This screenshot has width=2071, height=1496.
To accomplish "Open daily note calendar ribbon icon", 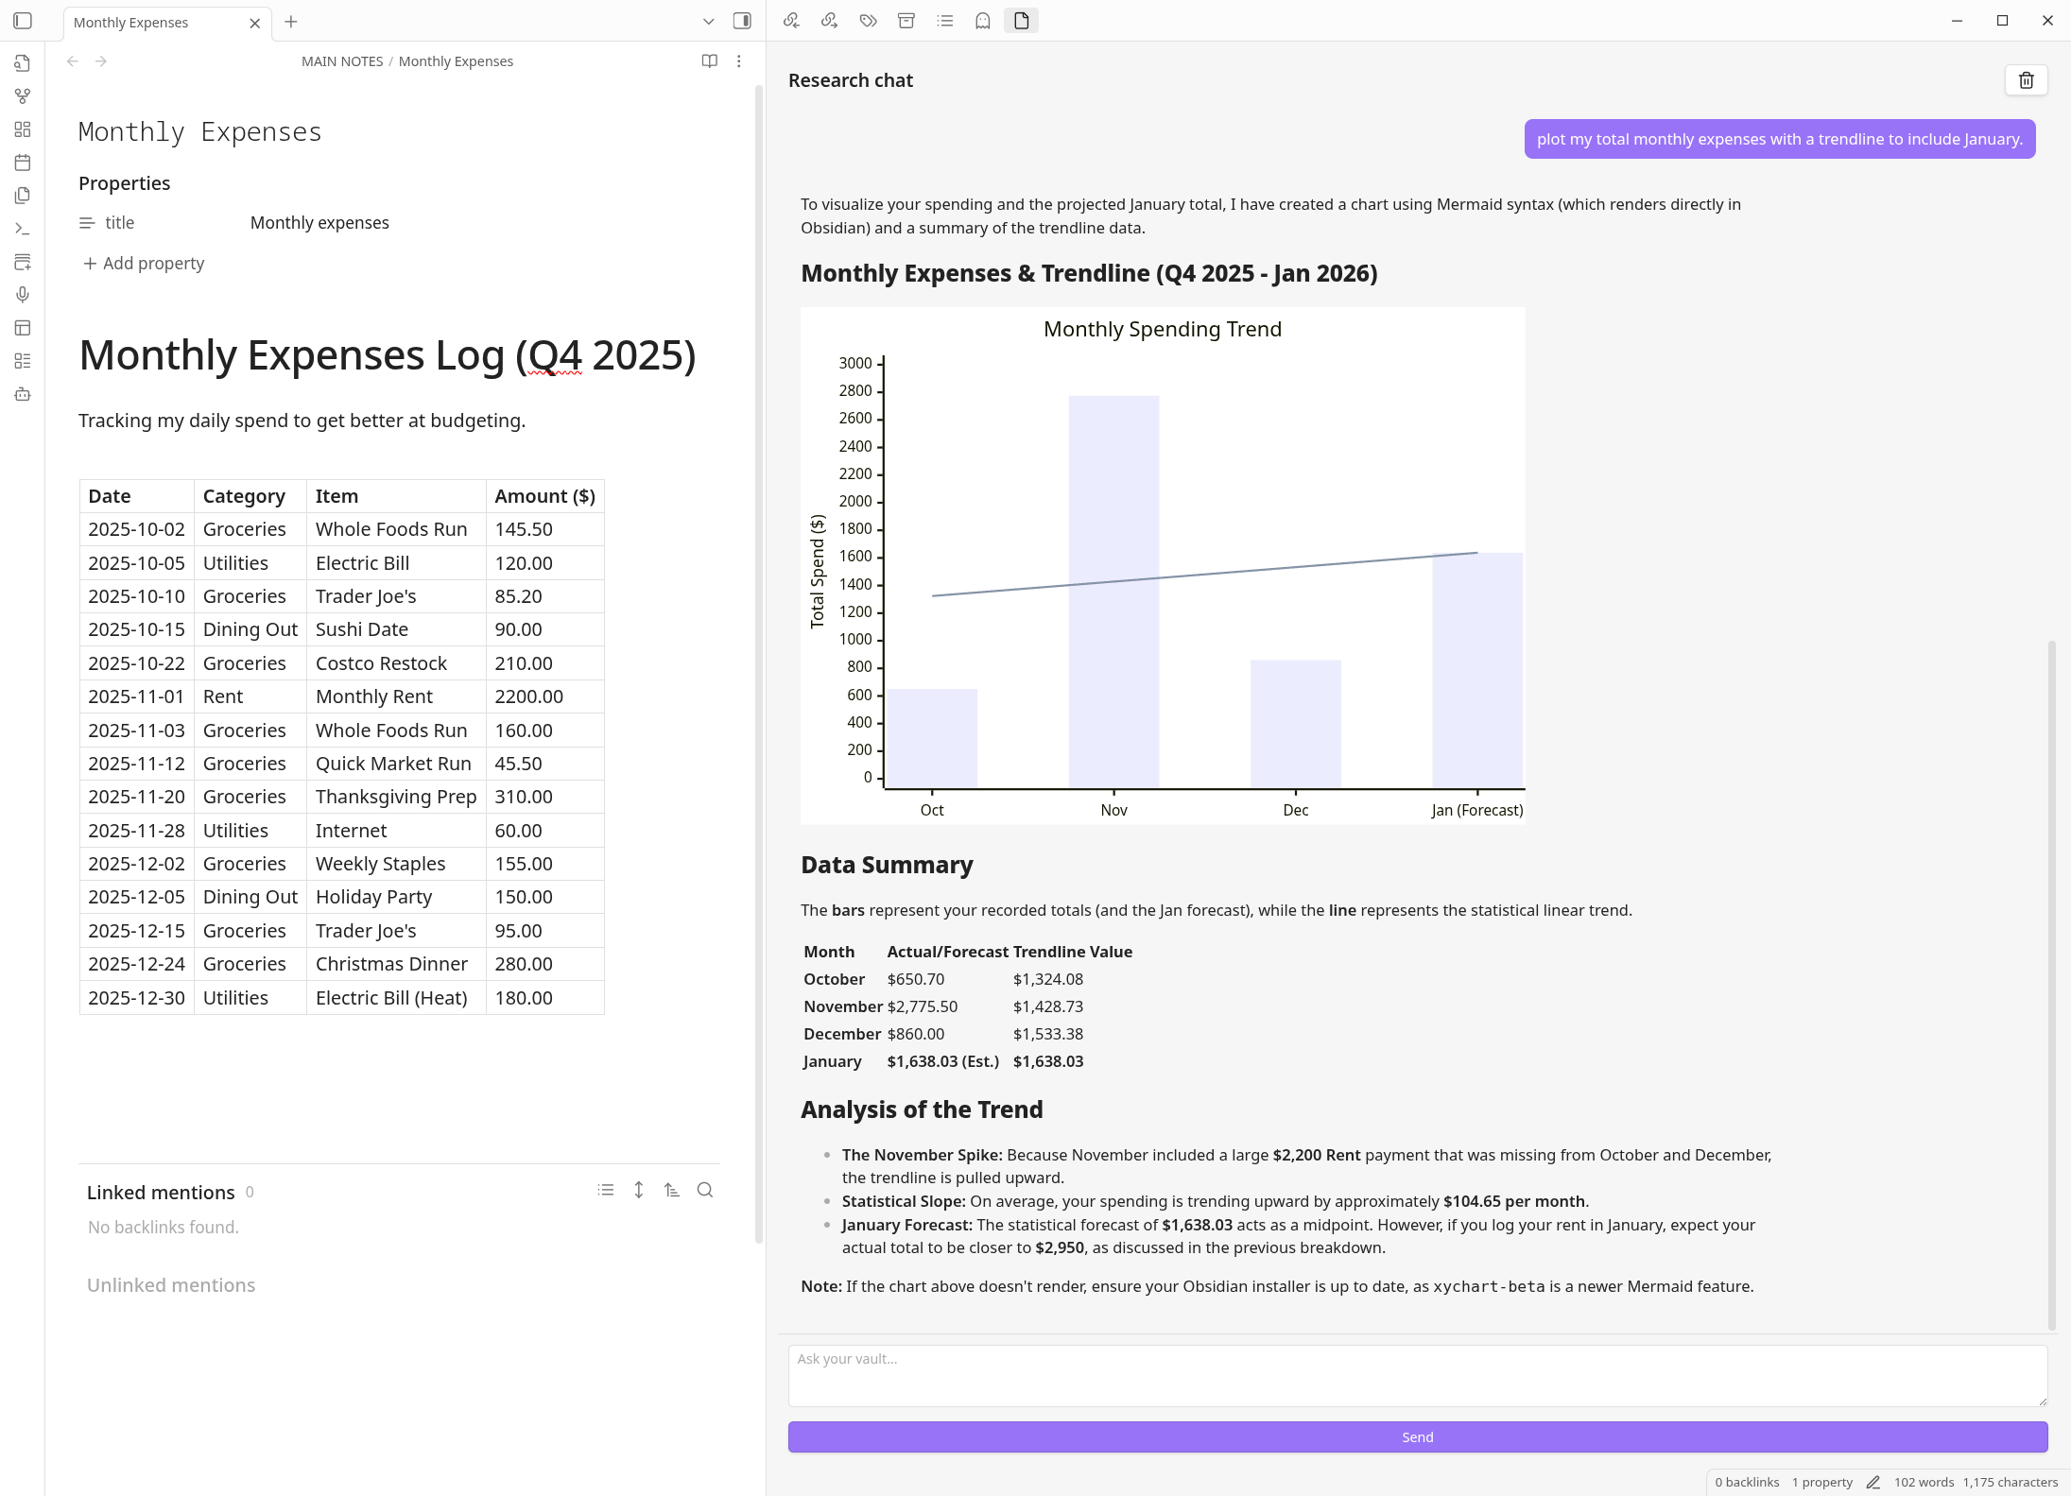I will [x=23, y=163].
